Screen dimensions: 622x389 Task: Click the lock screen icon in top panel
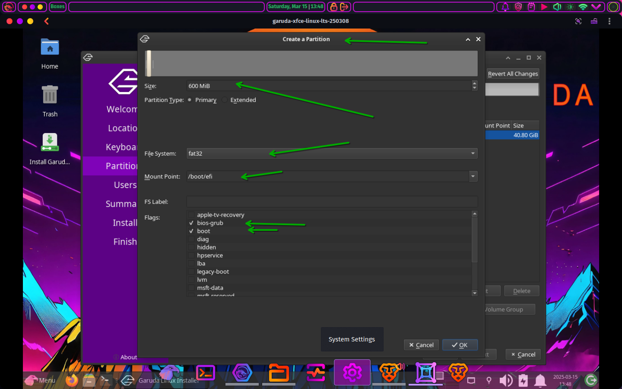point(333,6)
